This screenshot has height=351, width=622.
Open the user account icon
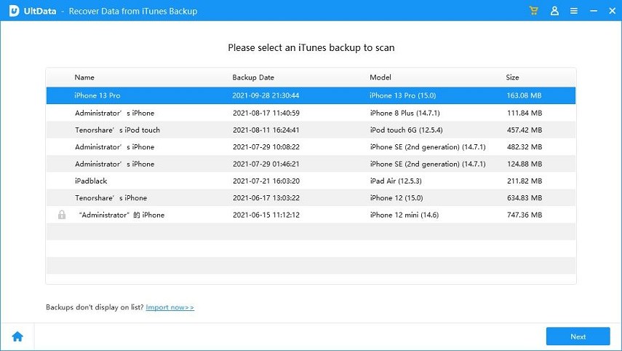click(x=554, y=11)
